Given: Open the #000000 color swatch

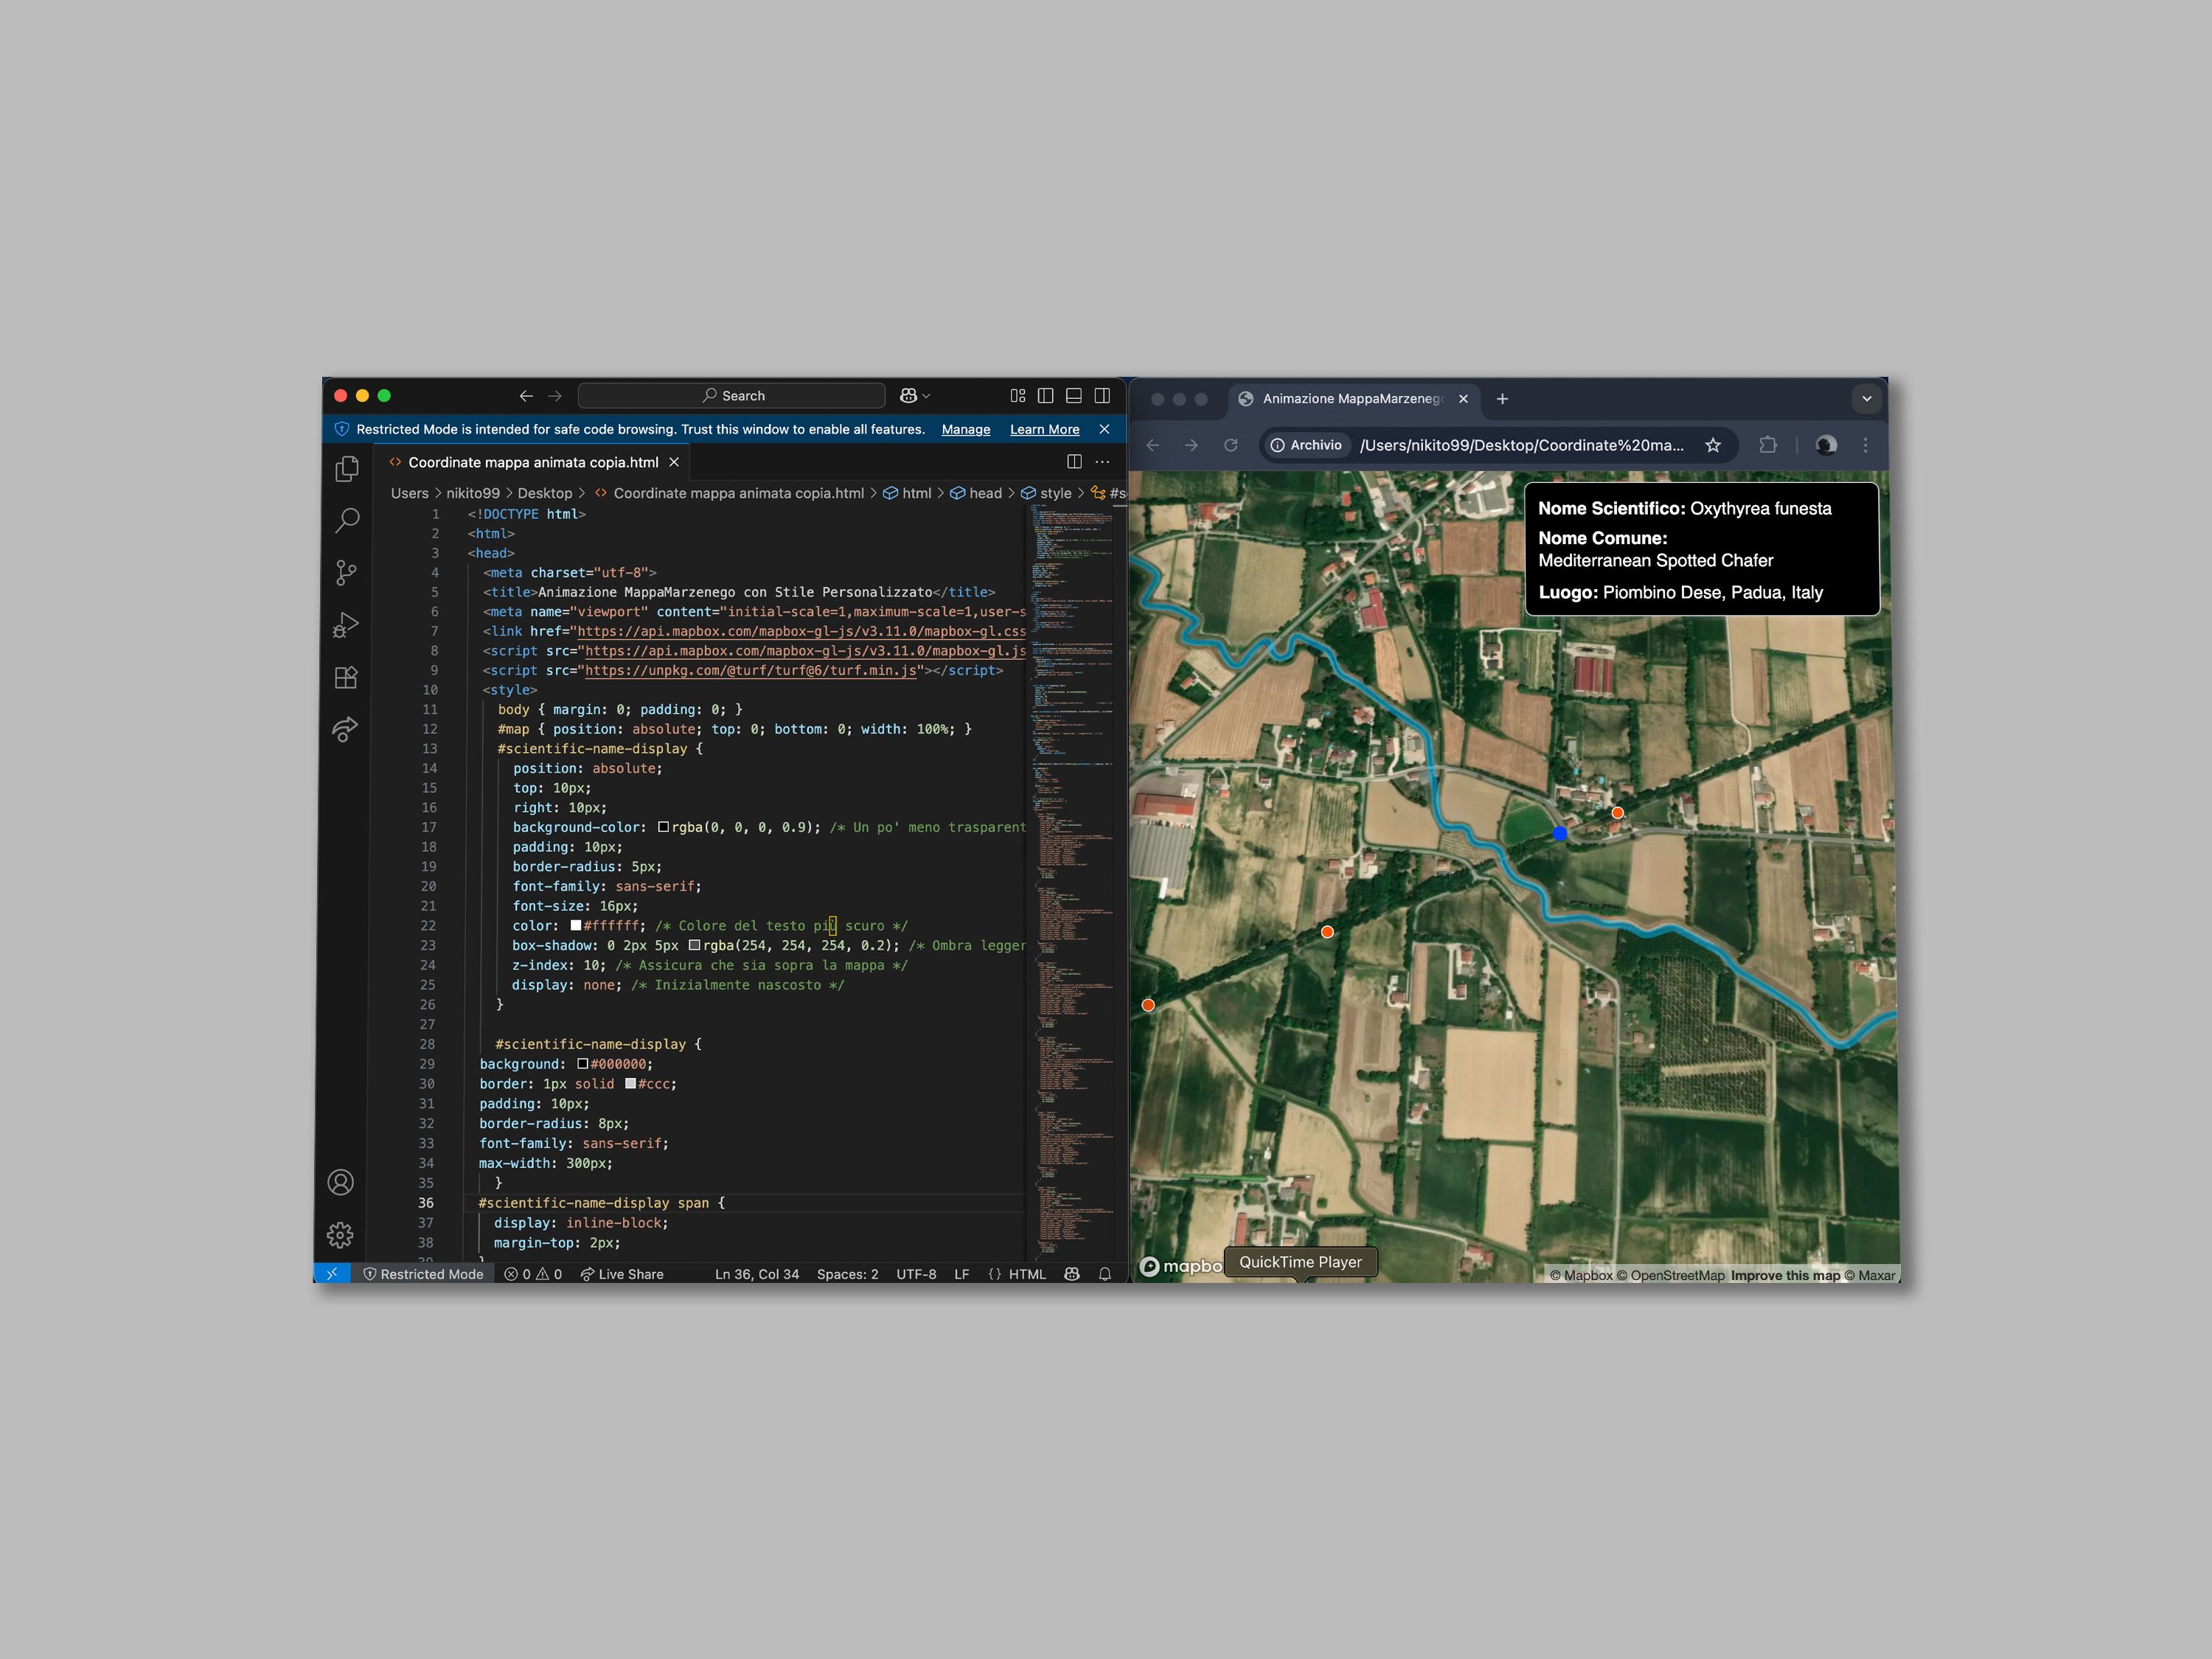Looking at the screenshot, I should pyautogui.click(x=583, y=1064).
